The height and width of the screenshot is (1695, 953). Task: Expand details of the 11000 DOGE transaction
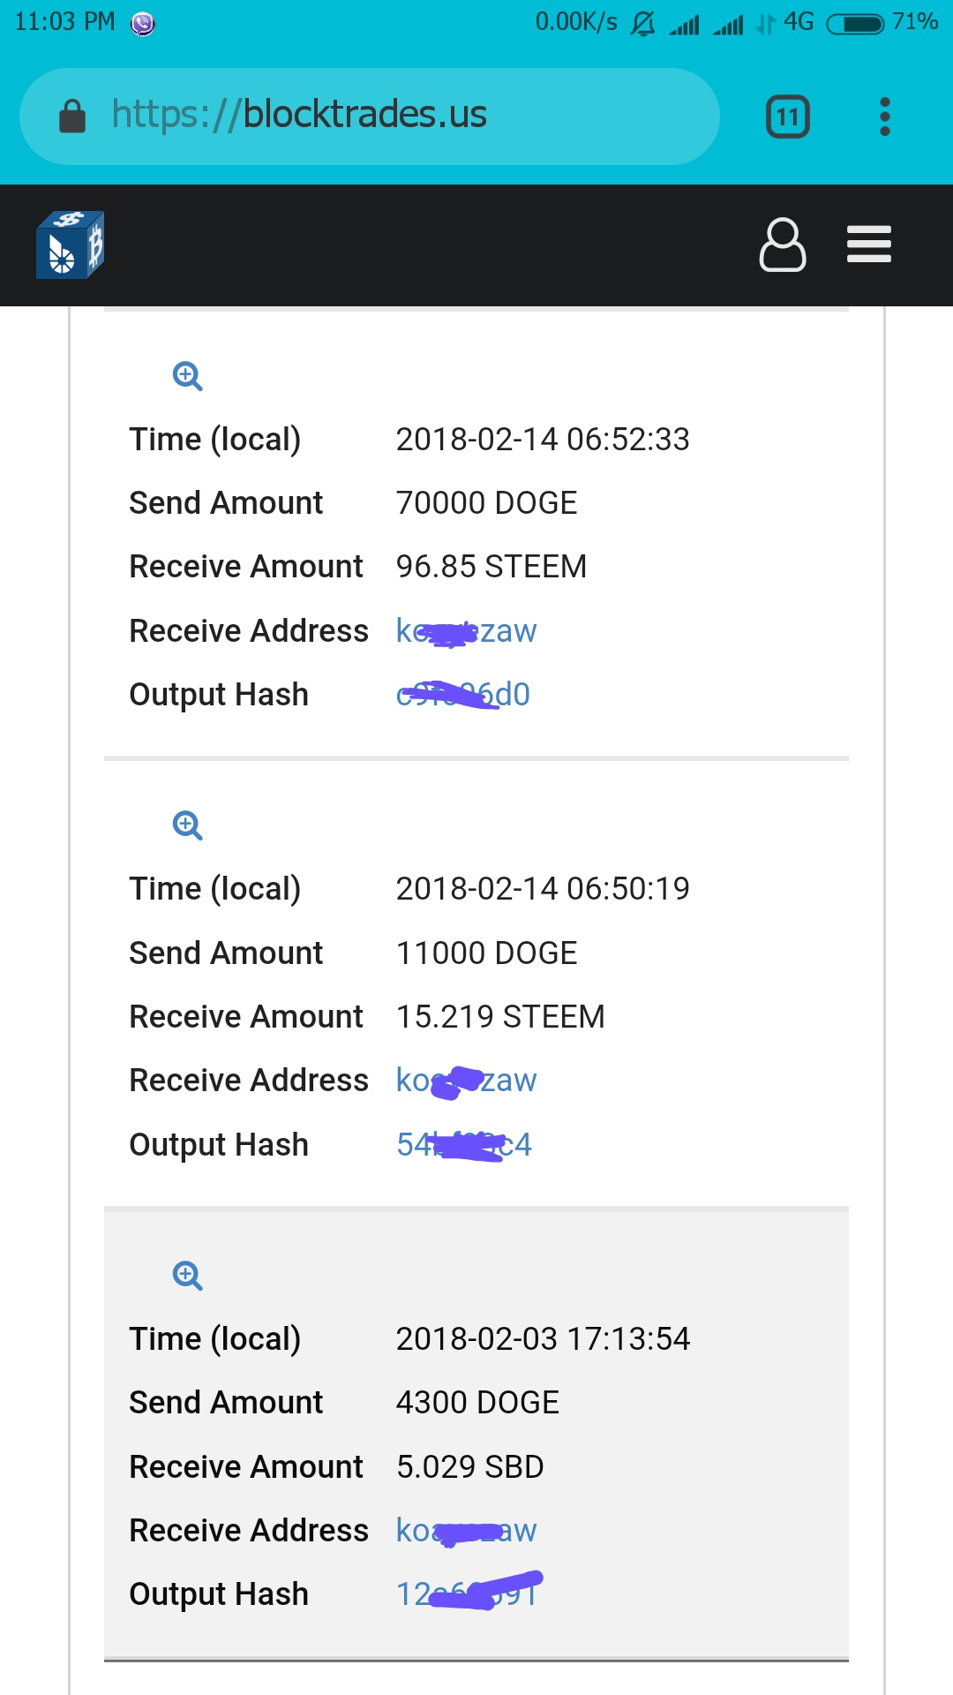[x=187, y=825]
